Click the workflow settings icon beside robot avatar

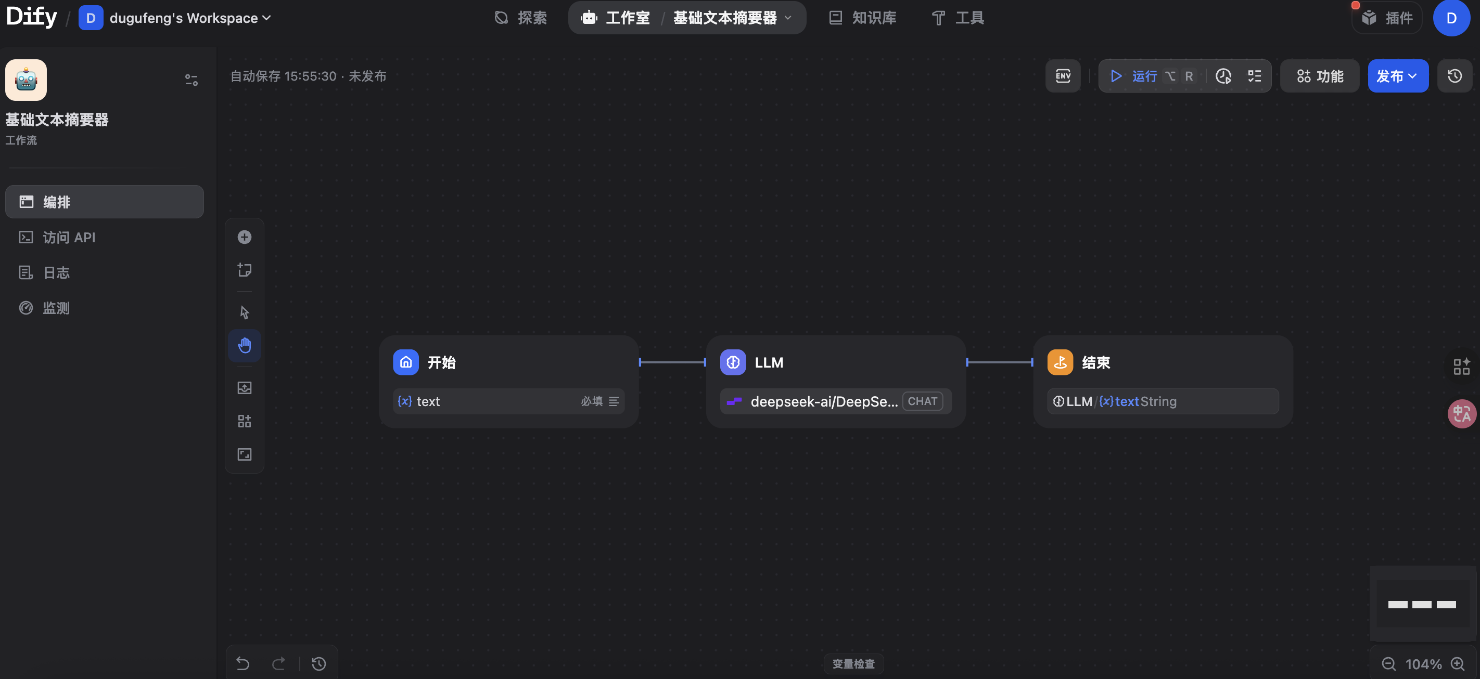coord(191,79)
